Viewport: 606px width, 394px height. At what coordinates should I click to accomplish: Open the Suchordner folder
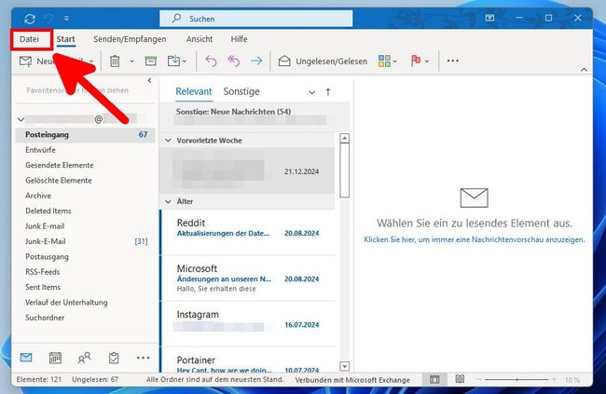(x=45, y=318)
